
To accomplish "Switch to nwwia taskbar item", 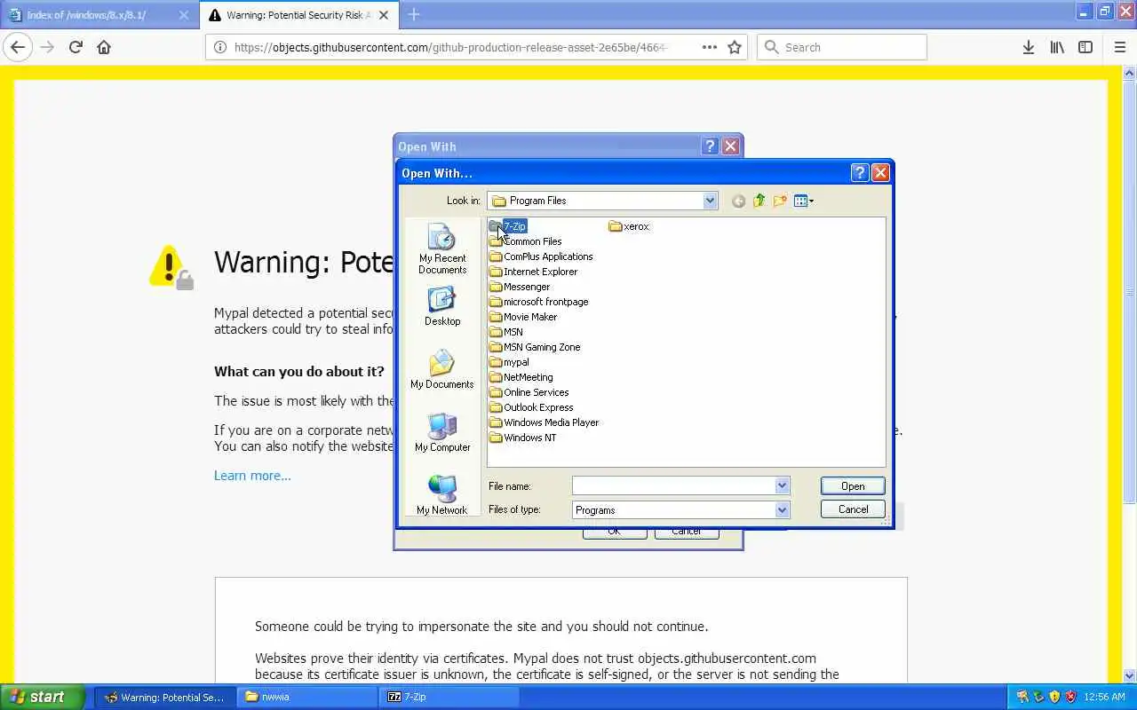I will point(306,697).
